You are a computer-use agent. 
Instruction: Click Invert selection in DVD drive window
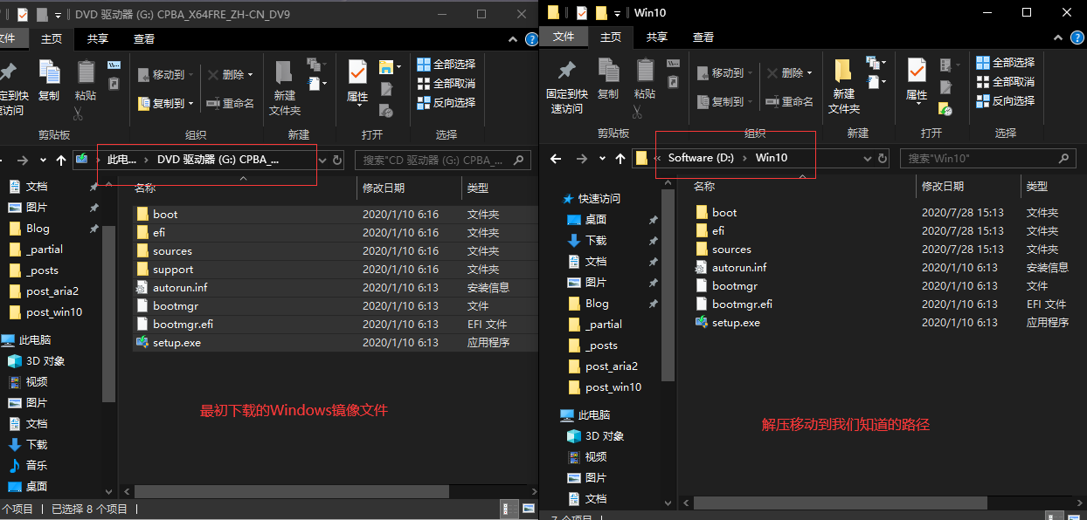click(x=447, y=102)
